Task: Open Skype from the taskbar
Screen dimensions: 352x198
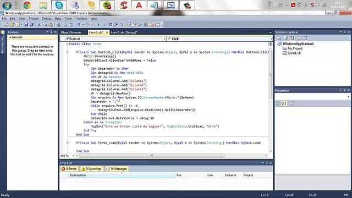Action: [59, 5]
